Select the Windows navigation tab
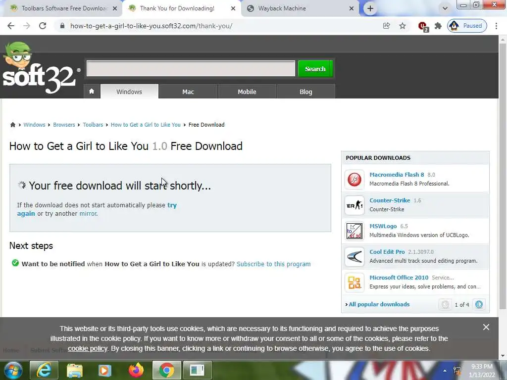507x380 pixels. 129,92
